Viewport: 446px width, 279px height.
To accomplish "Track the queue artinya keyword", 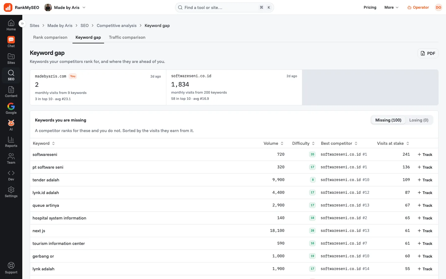I will (425, 205).
